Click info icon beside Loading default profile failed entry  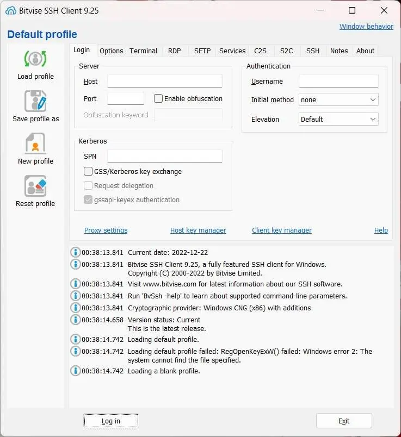coord(75,351)
